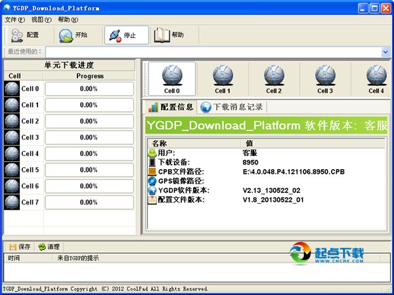Click Cell 7 globe icon in progress list
394x295 pixels.
(x=12, y=202)
